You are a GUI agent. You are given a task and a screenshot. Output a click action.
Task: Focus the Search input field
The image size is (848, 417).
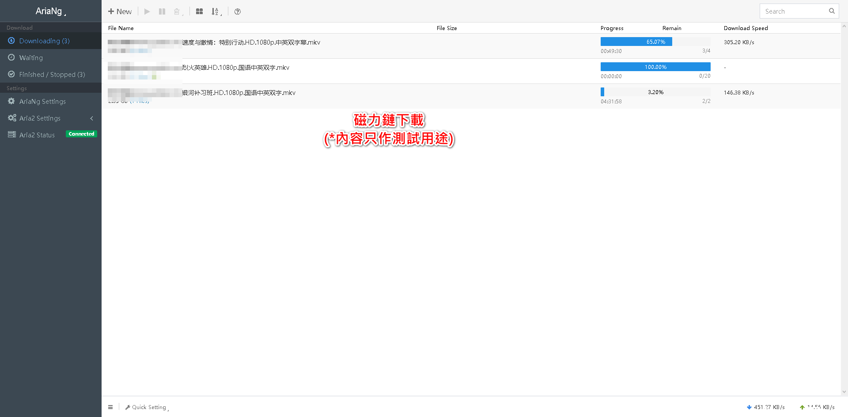793,11
